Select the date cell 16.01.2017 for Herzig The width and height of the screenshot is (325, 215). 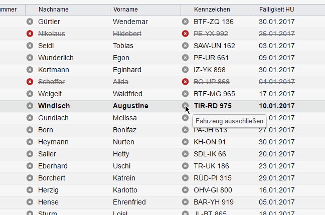(277, 190)
